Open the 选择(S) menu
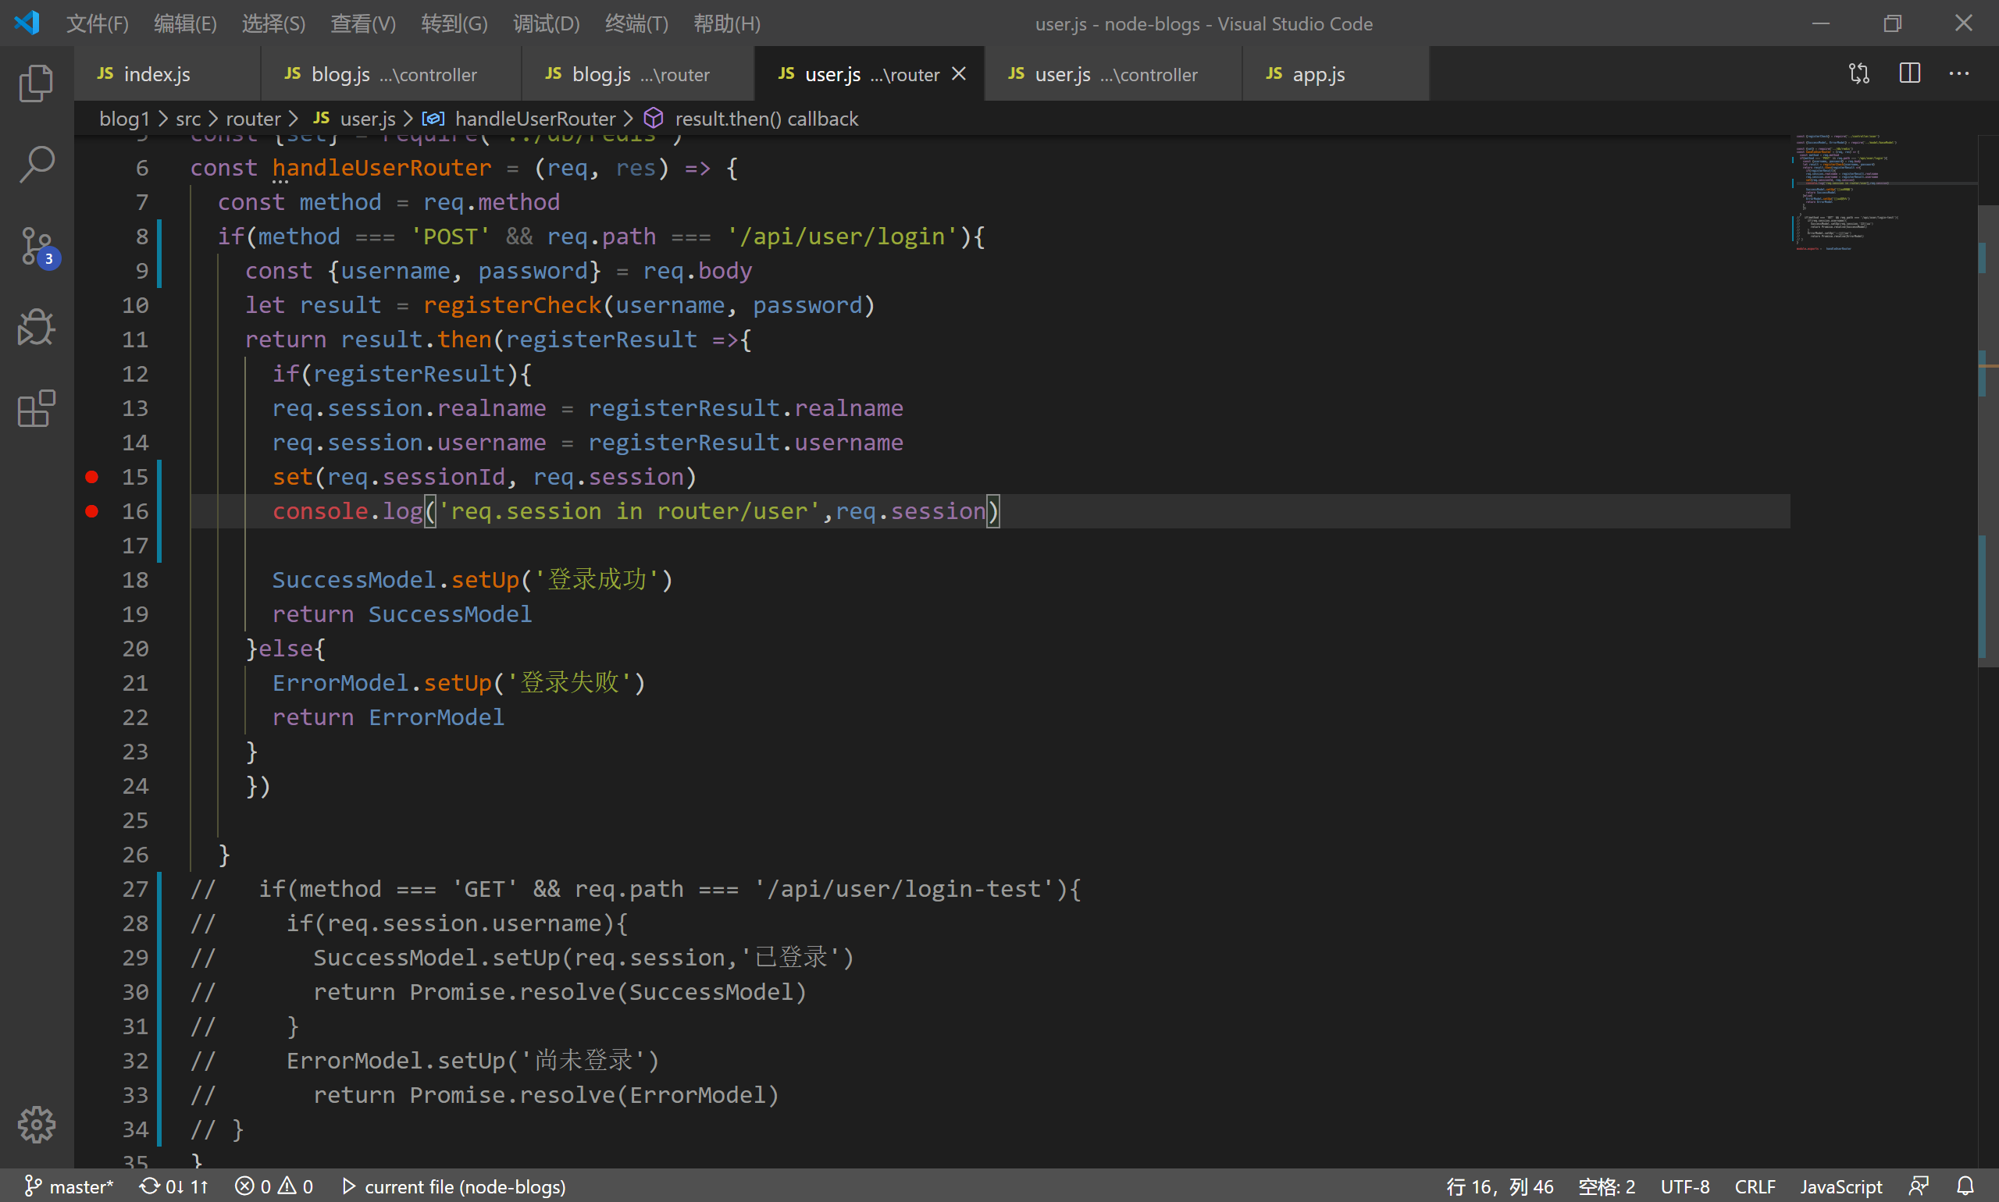1999x1202 pixels. point(274,23)
